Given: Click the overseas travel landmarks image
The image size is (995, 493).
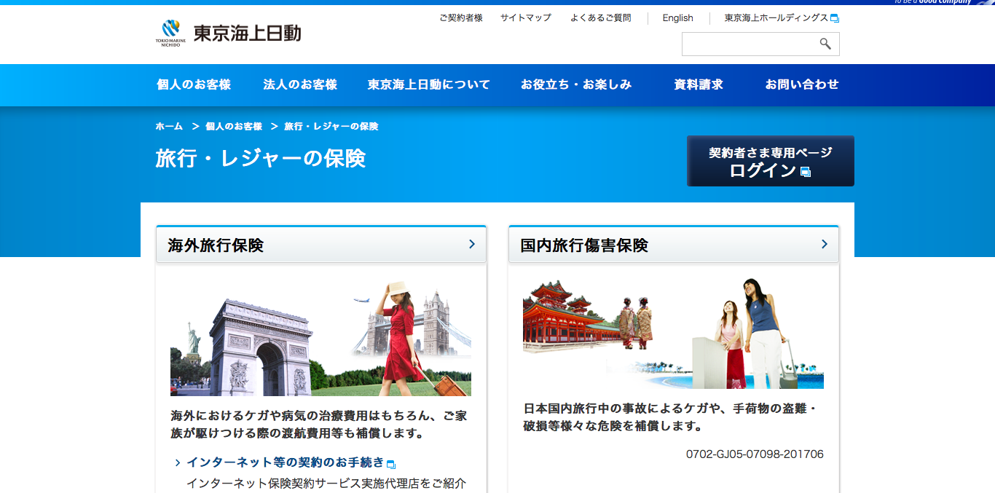Looking at the screenshot, I should pos(320,339).
